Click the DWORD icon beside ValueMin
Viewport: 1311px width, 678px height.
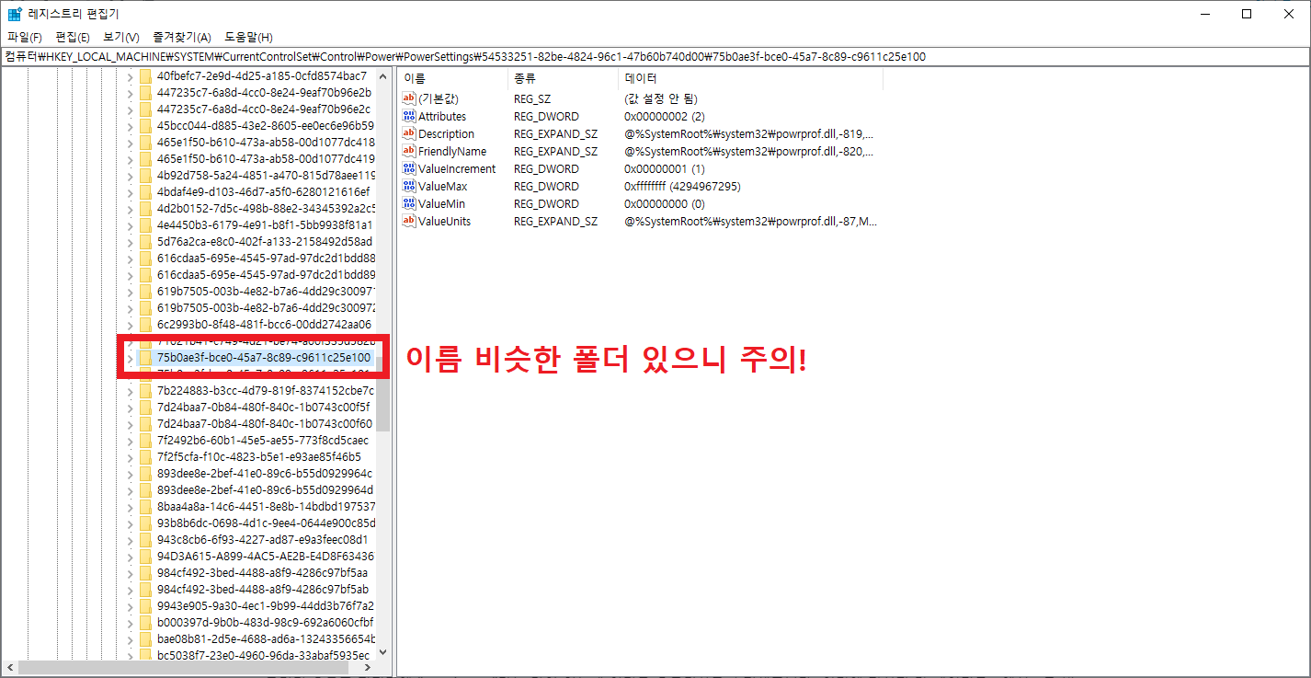point(409,203)
